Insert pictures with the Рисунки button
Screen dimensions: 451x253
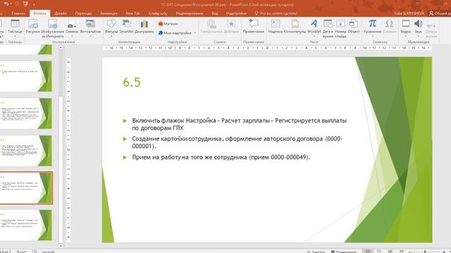click(x=33, y=27)
